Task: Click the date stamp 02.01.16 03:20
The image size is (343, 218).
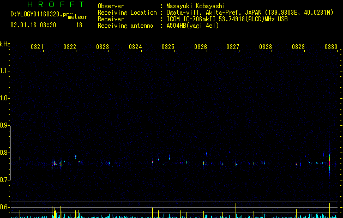Action: (x=33, y=25)
